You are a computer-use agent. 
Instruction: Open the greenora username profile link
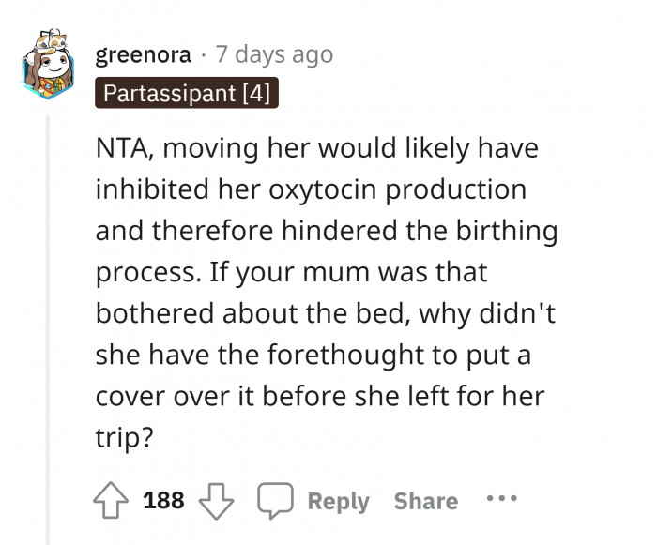pyautogui.click(x=144, y=55)
